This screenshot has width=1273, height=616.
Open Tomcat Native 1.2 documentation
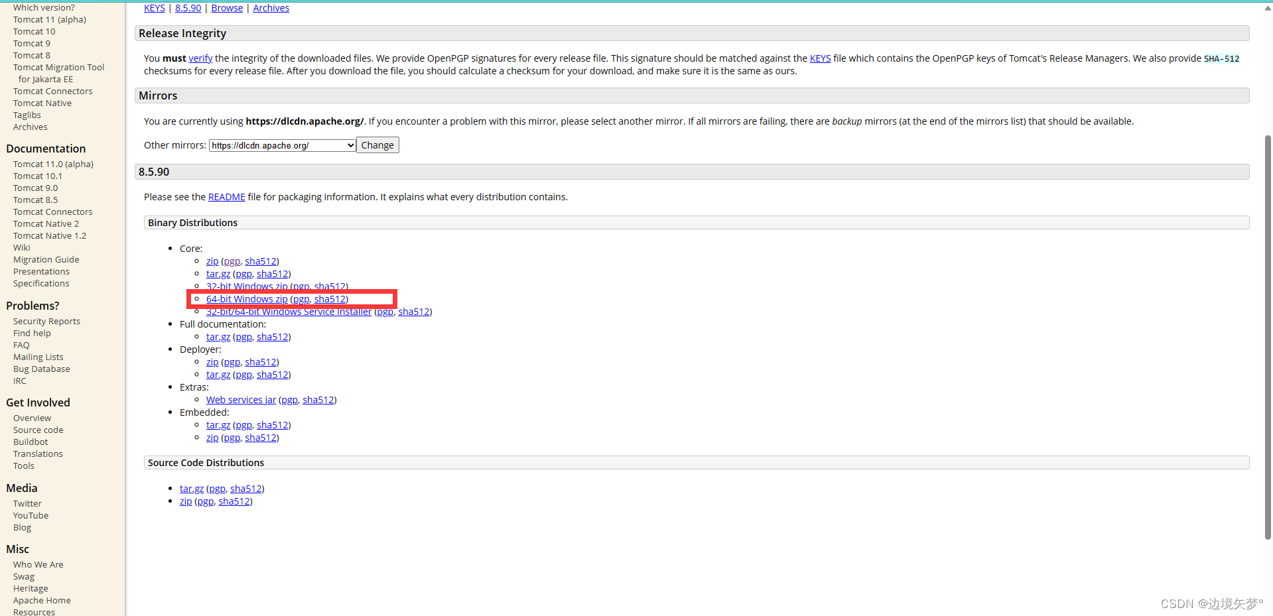coord(50,236)
